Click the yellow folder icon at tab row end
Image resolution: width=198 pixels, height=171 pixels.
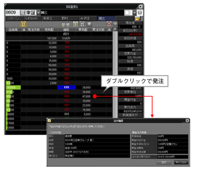tap(137, 19)
